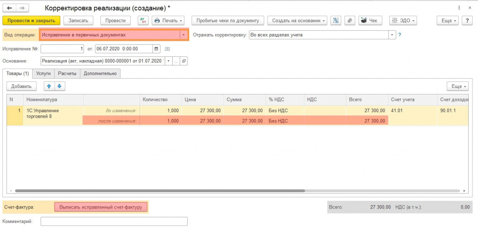Click the Номенклатура column header
The image size is (478, 228).
coord(53,100)
